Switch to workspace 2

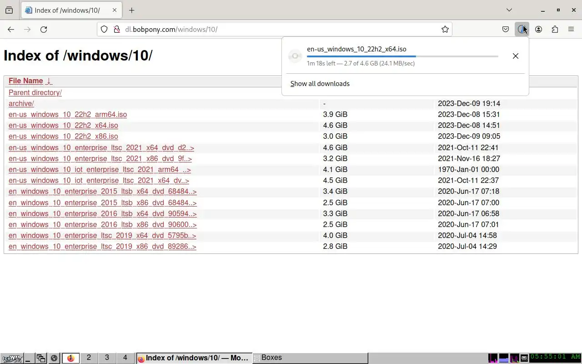(x=89, y=358)
